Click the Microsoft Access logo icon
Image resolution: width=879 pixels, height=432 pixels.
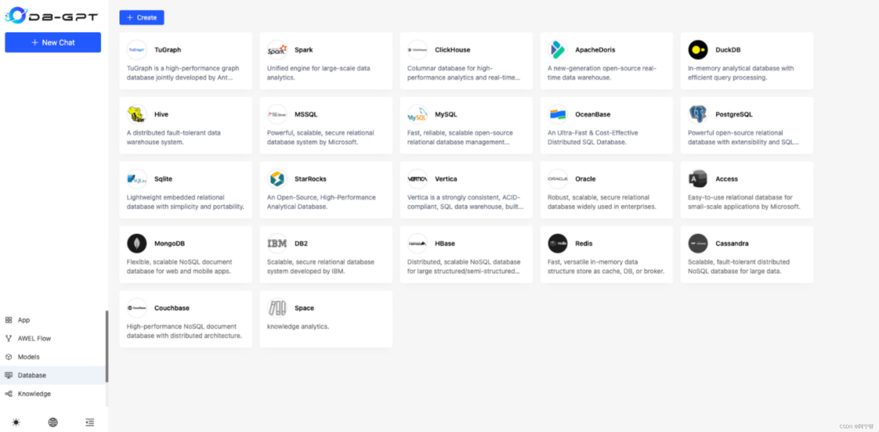(x=698, y=179)
